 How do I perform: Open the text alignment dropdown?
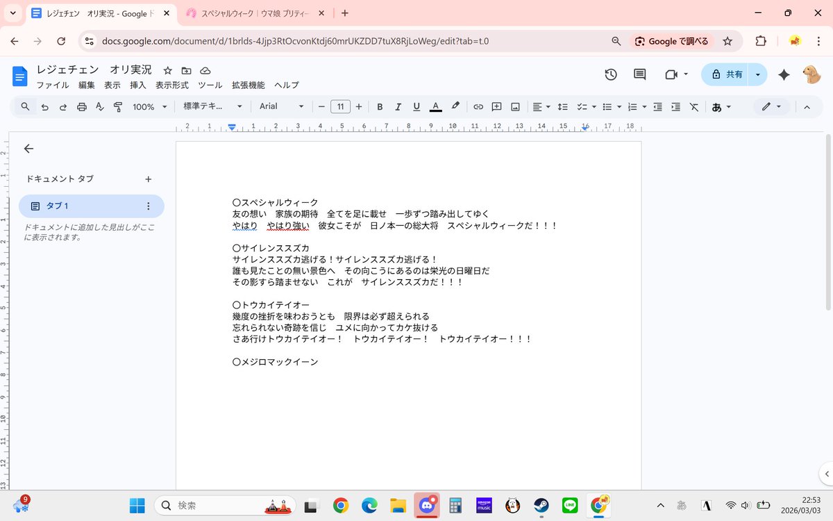[x=541, y=107]
